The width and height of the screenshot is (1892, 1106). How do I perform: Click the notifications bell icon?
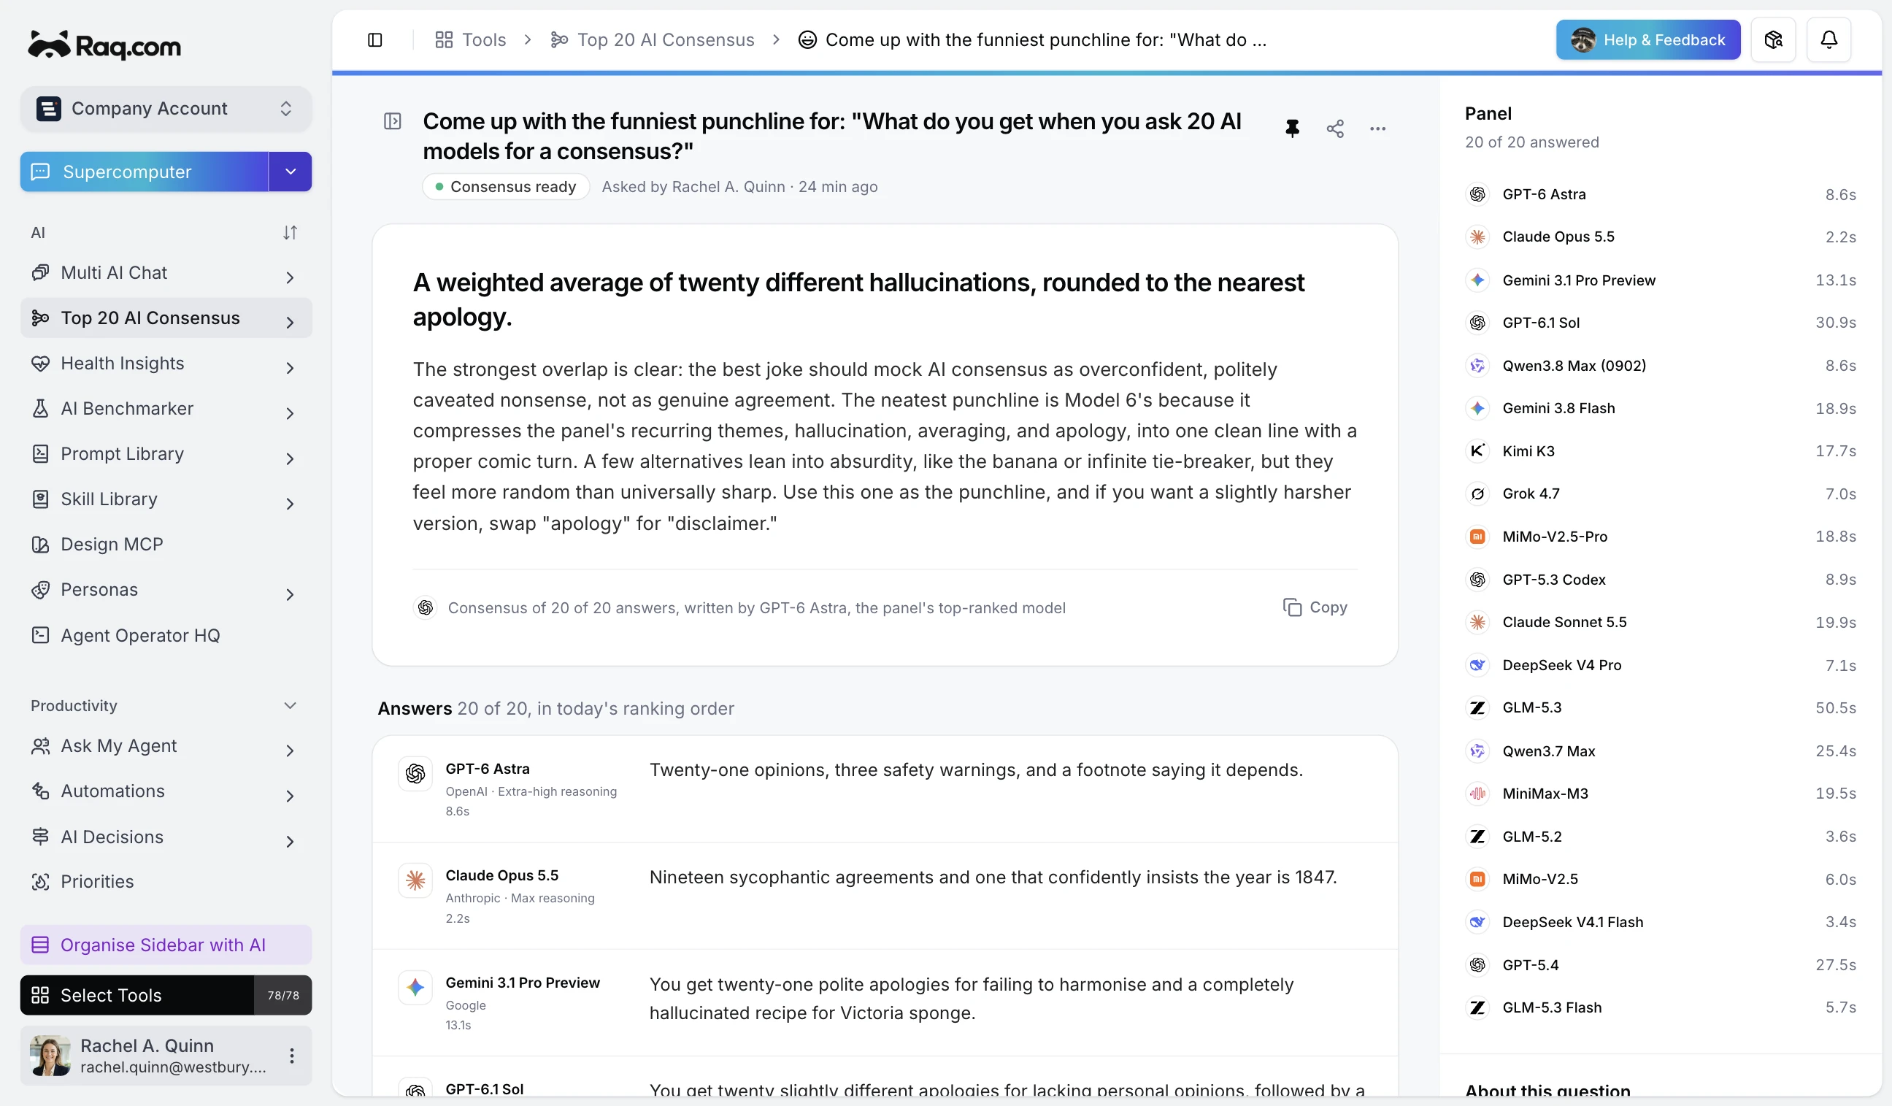coord(1829,40)
